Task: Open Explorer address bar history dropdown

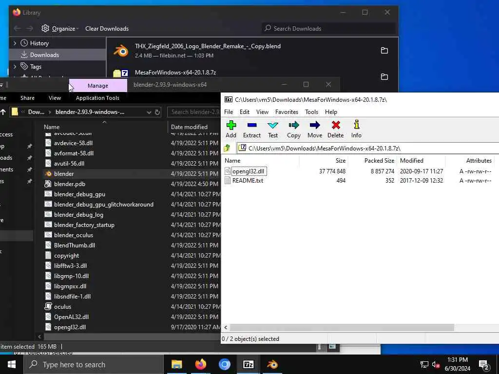Action: (149, 112)
